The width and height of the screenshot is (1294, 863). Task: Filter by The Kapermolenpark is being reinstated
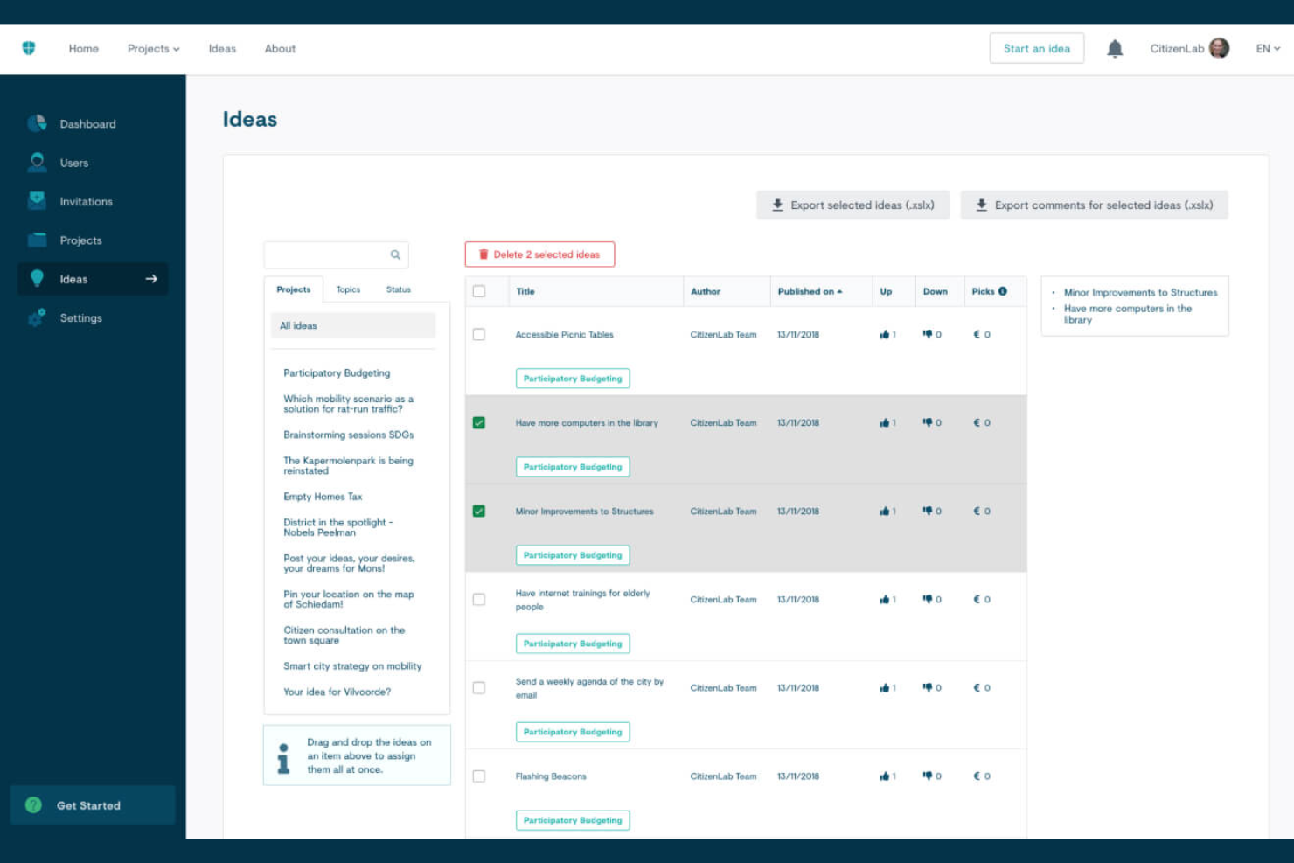[348, 465]
